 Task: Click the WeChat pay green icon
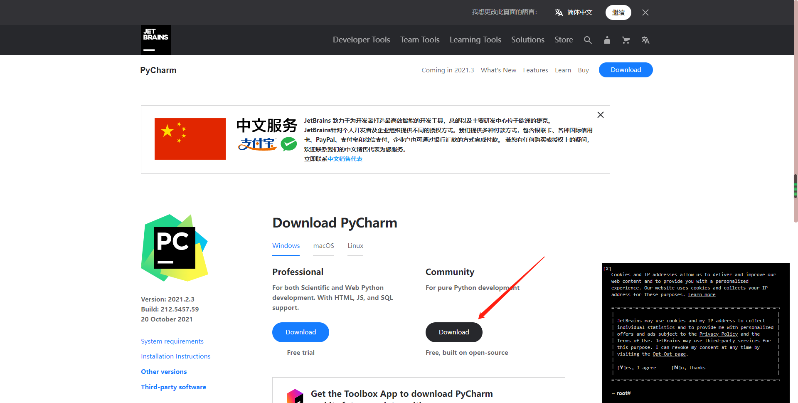coord(289,144)
